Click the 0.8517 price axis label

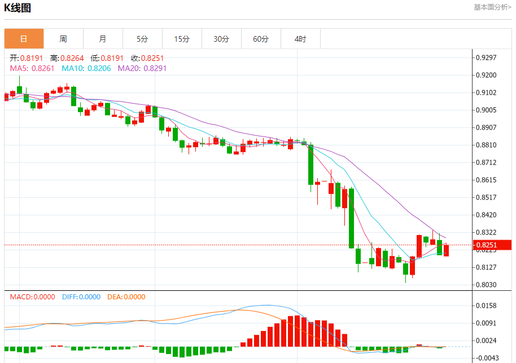pos(486,197)
